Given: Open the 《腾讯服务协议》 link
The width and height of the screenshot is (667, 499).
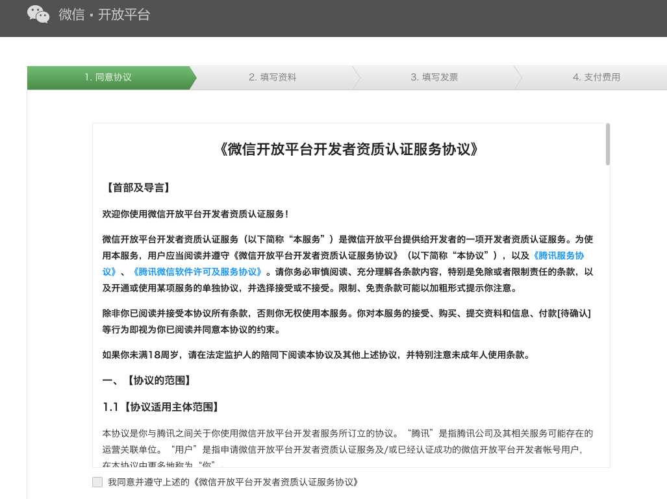Looking at the screenshot, I should coord(558,256).
